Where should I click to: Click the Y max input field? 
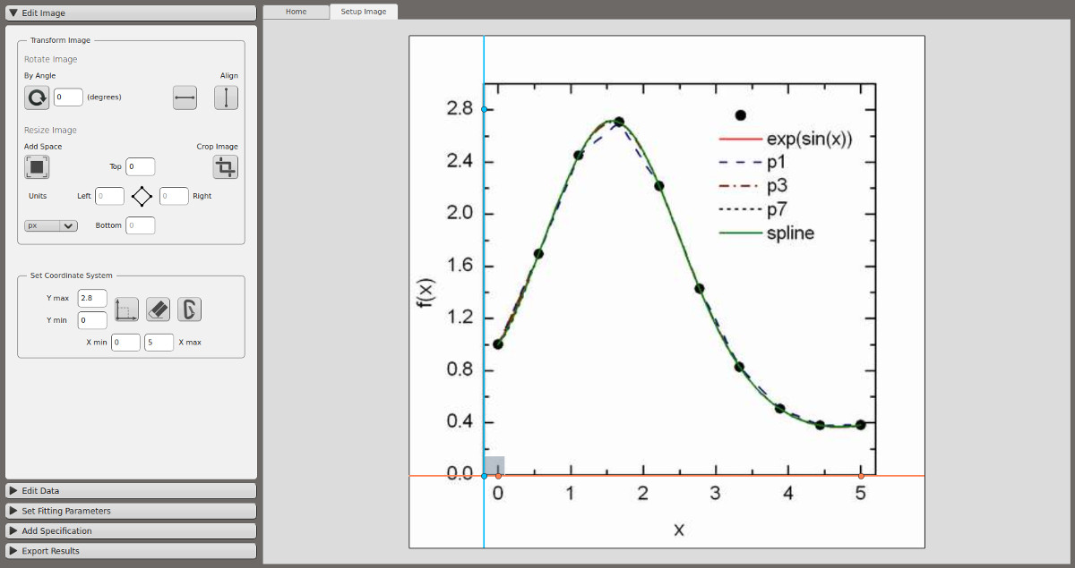coord(92,298)
